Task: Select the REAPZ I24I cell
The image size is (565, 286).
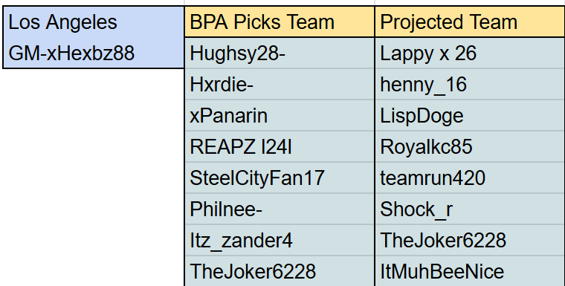Action: [x=280, y=146]
